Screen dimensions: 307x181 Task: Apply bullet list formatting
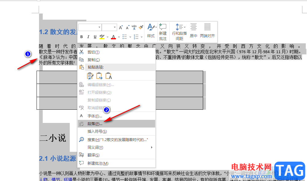click(124, 37)
